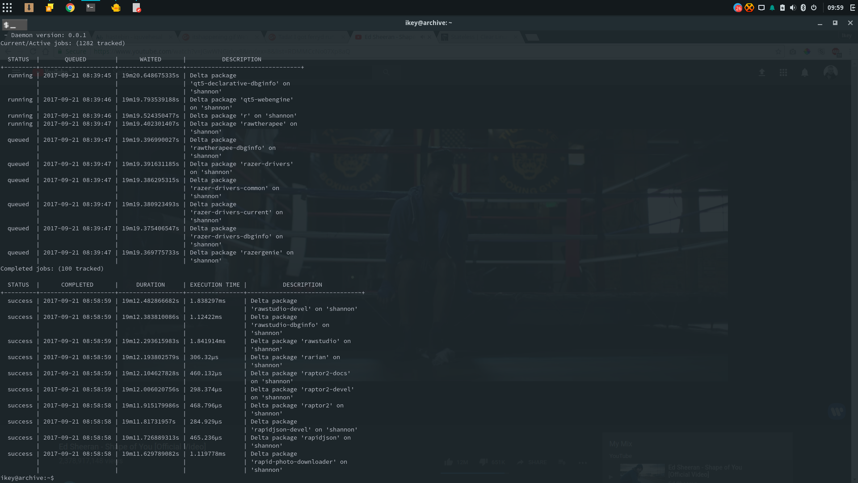The height and width of the screenshot is (483, 858).
Task: Open the applications grid menu
Action: 7,8
